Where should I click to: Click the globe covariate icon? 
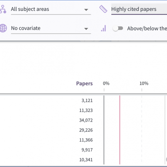click(x=3, y=28)
